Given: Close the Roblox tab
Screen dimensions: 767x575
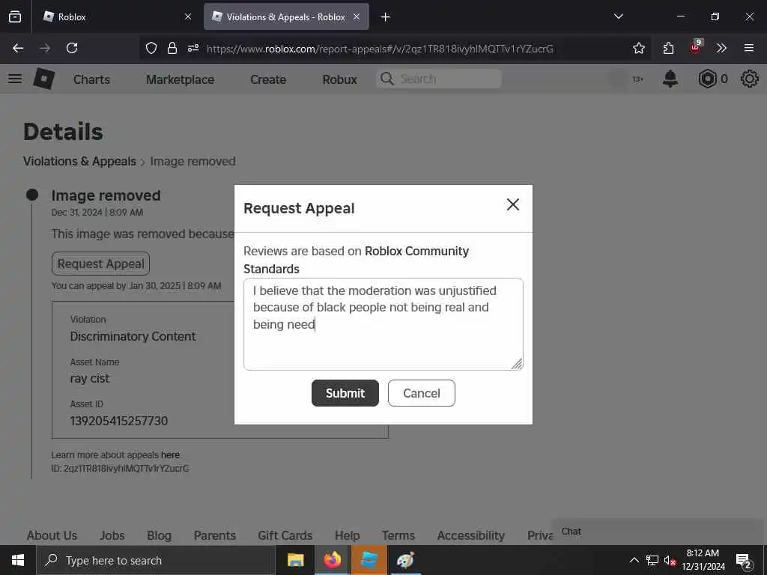Looking at the screenshot, I should click(188, 16).
